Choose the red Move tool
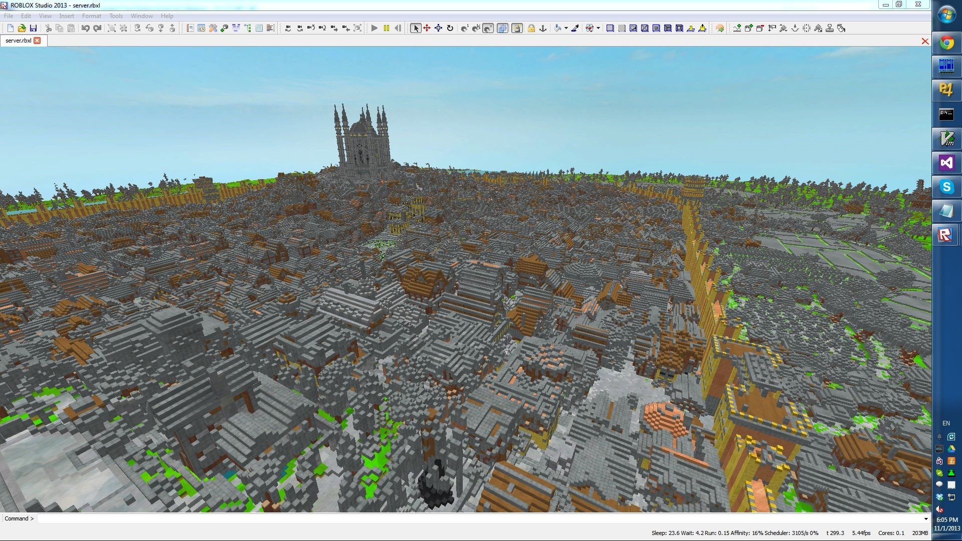962x541 pixels. tap(427, 29)
